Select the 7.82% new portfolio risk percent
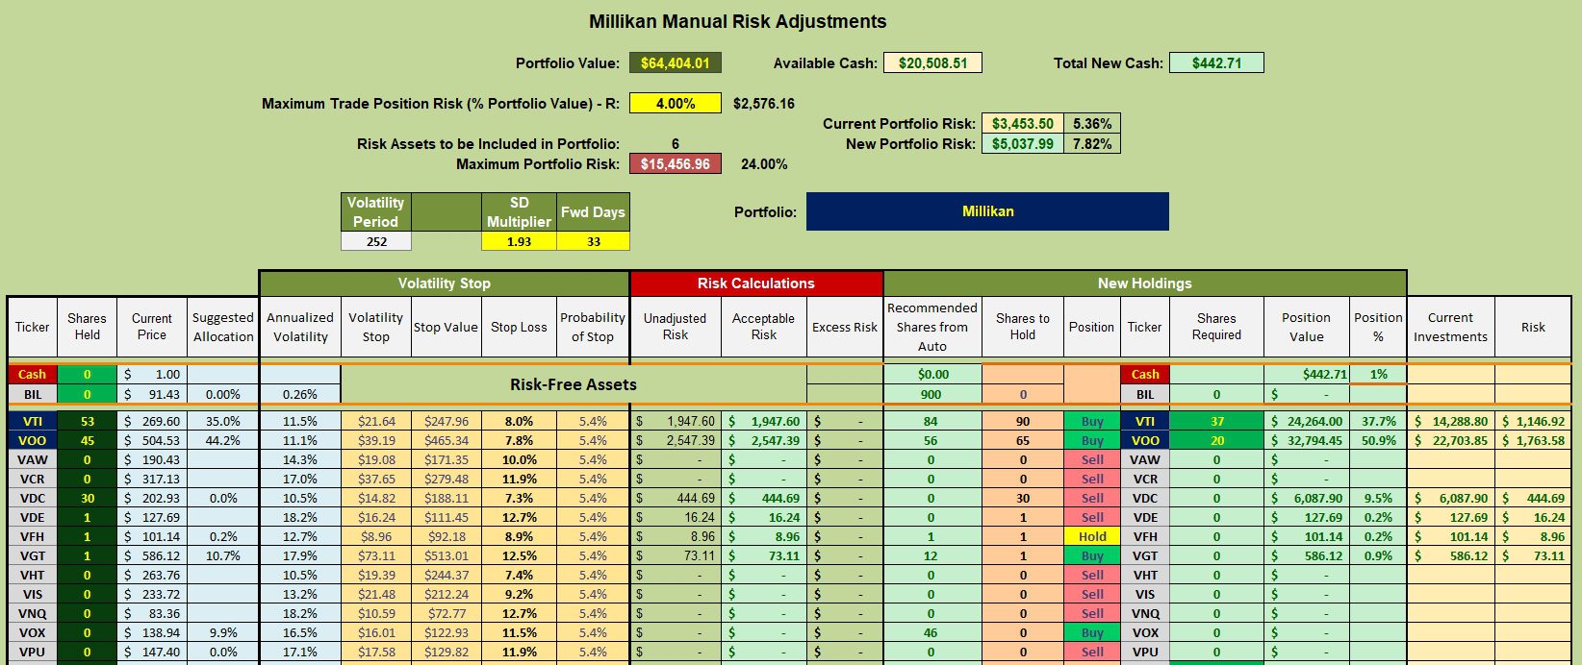Viewport: 1582px width, 665px height. [x=1092, y=144]
